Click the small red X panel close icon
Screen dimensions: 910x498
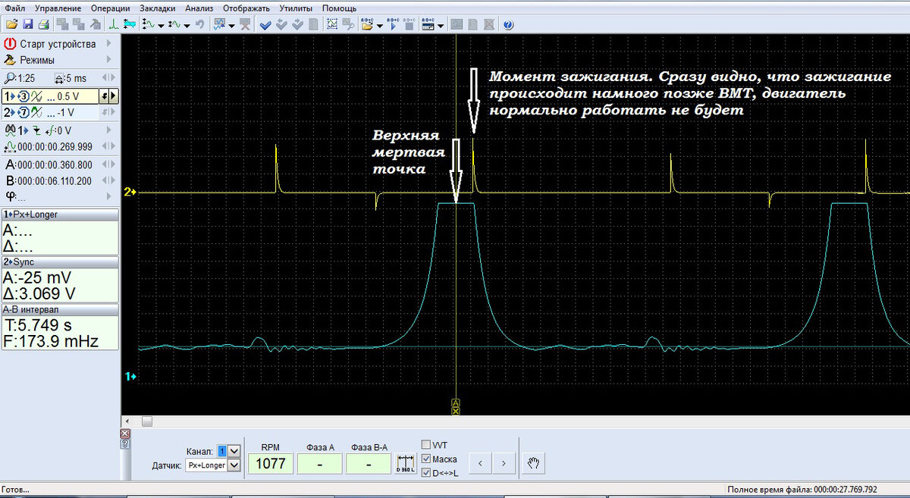[x=125, y=434]
